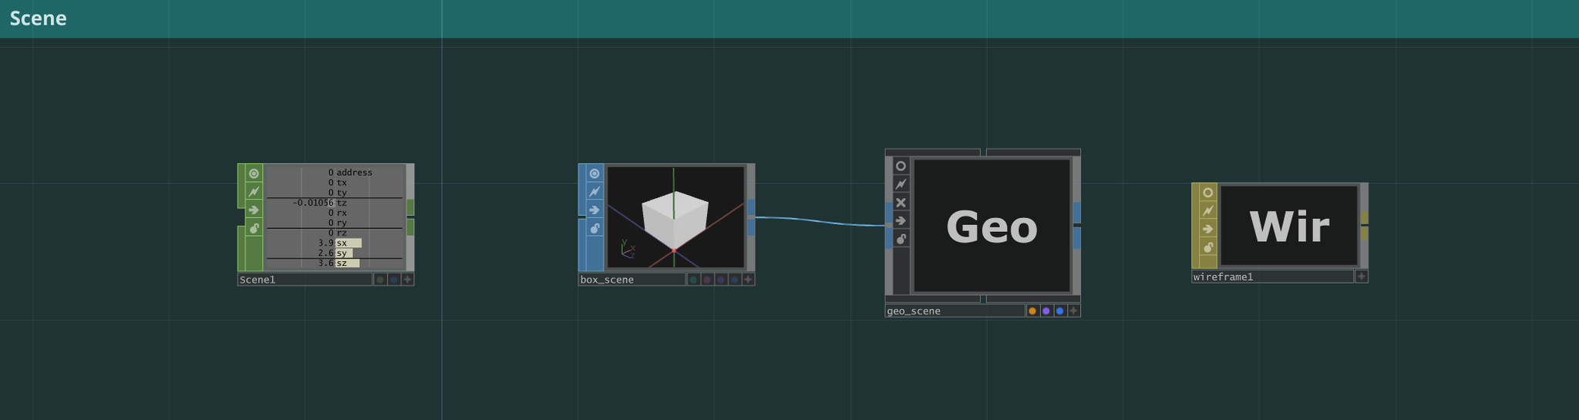Click the lock flag on box_scene node
Viewport: 1579px width, 420px height.
tap(594, 228)
